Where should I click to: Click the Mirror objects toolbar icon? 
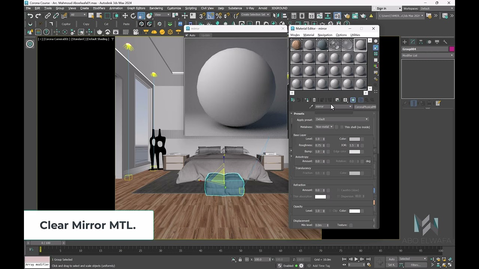coord(275,16)
